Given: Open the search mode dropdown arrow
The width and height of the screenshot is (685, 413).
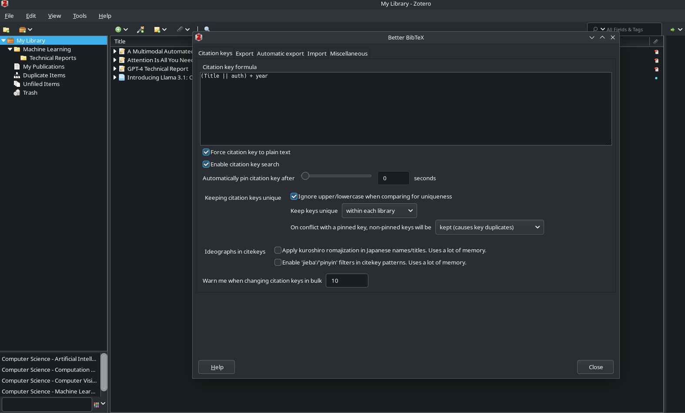Looking at the screenshot, I should tap(603, 29).
